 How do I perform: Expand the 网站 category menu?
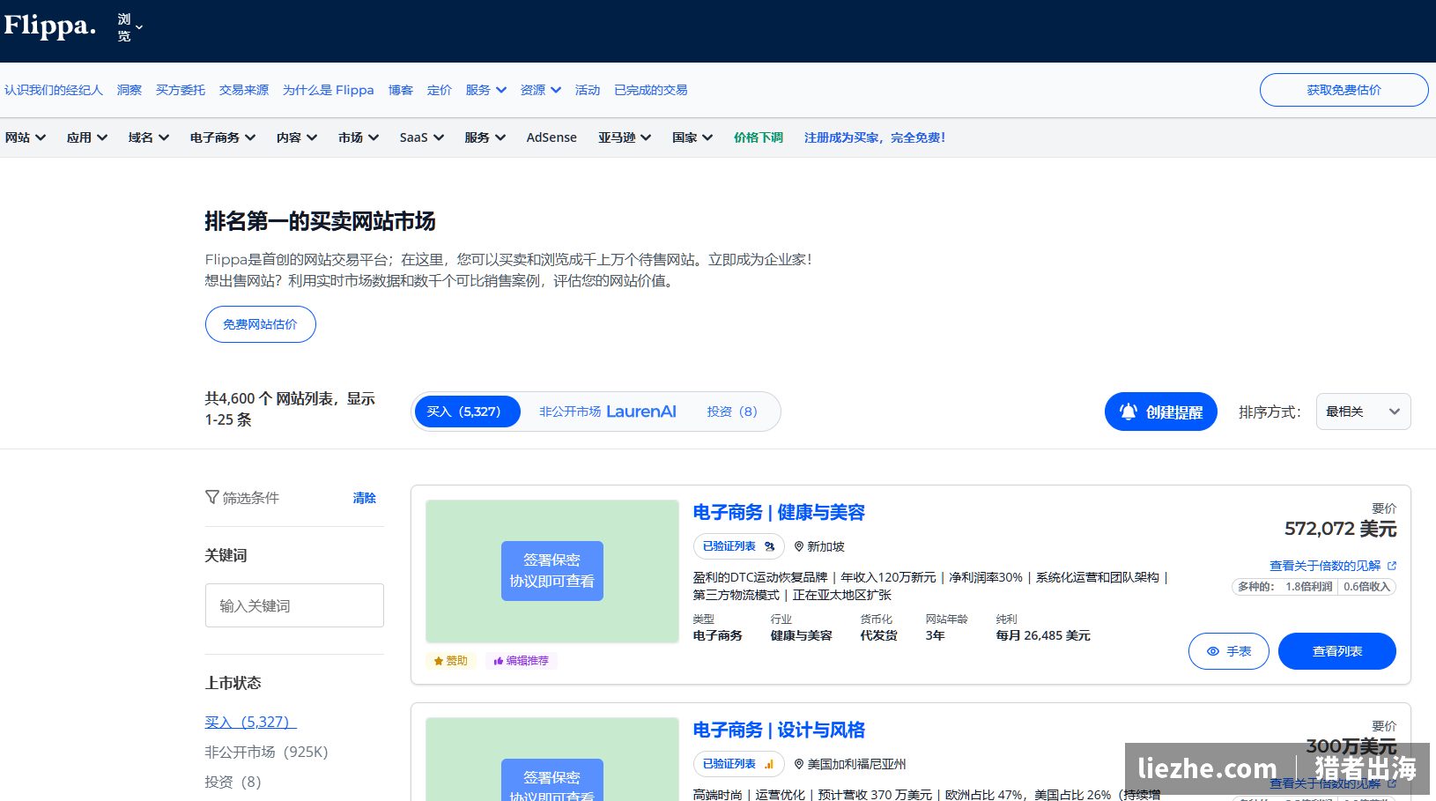[26, 137]
